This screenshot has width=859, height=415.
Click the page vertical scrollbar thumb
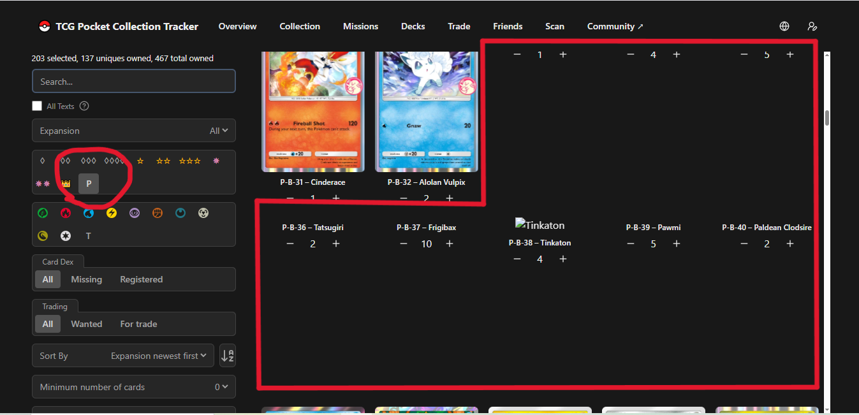827,118
